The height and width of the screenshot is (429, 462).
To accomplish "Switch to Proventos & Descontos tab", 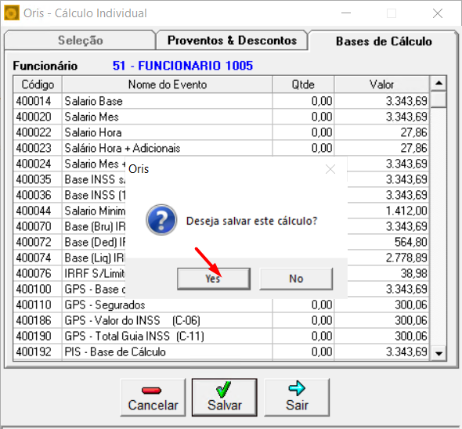I will click(233, 41).
